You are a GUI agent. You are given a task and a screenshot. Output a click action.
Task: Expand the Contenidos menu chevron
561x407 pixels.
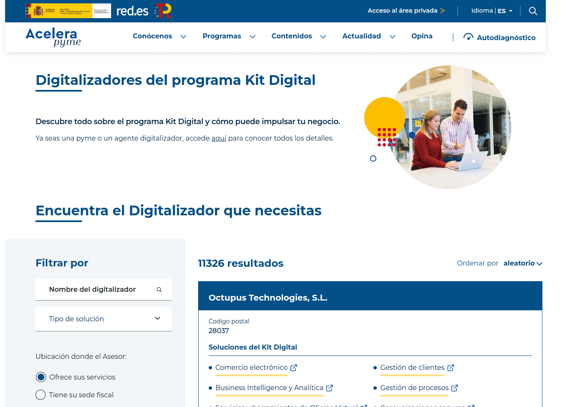323,37
